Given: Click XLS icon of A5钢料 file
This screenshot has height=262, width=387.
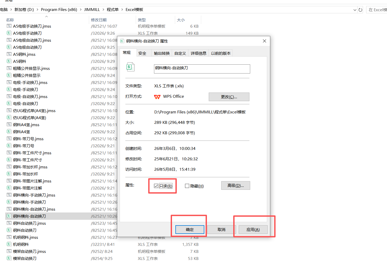Looking at the screenshot, I should click(x=9, y=61).
